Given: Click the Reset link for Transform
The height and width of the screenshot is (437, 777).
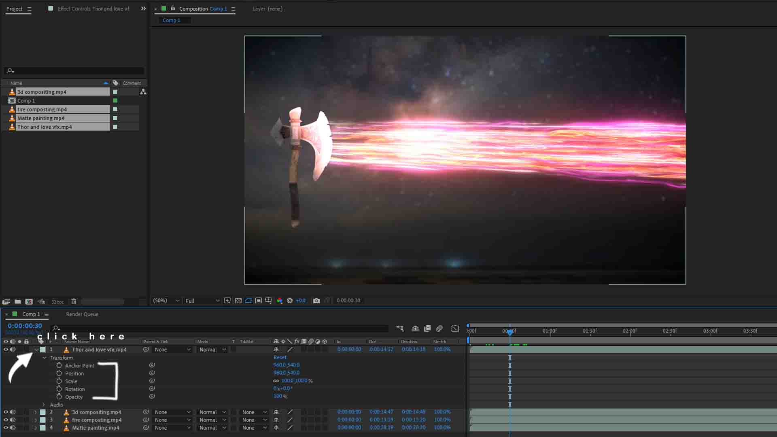Looking at the screenshot, I should (280, 357).
